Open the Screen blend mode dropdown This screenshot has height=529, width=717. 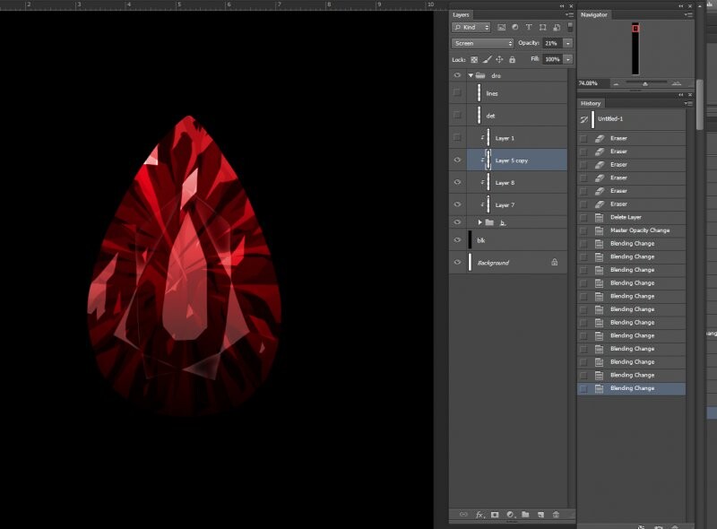[x=482, y=43]
